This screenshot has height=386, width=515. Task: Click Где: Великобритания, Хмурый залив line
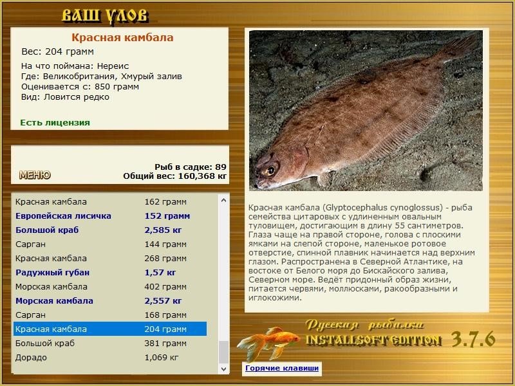(x=102, y=76)
